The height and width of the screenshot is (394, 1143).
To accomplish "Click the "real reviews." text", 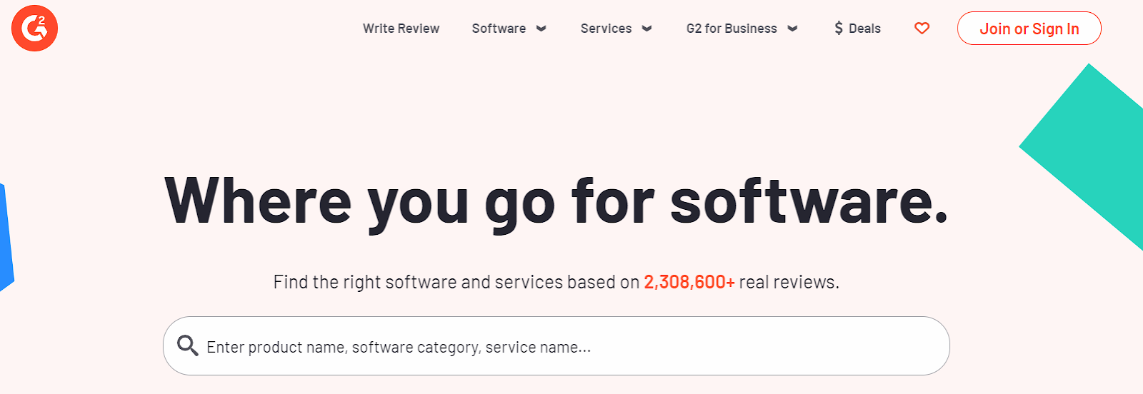I will pos(789,282).
